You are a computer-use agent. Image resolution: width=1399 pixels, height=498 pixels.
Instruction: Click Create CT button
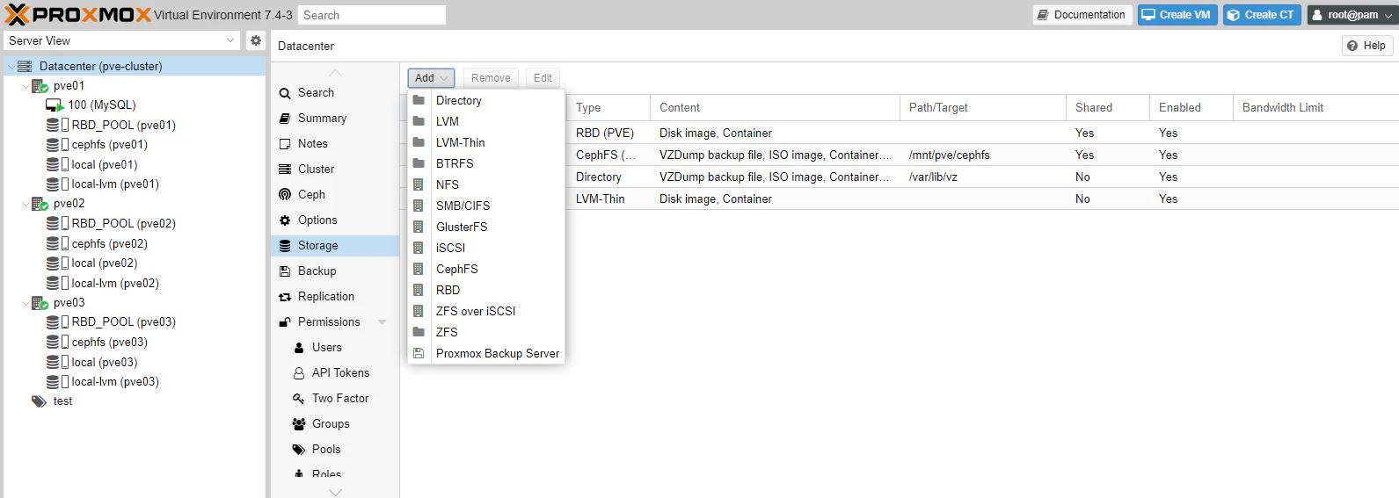(1262, 15)
